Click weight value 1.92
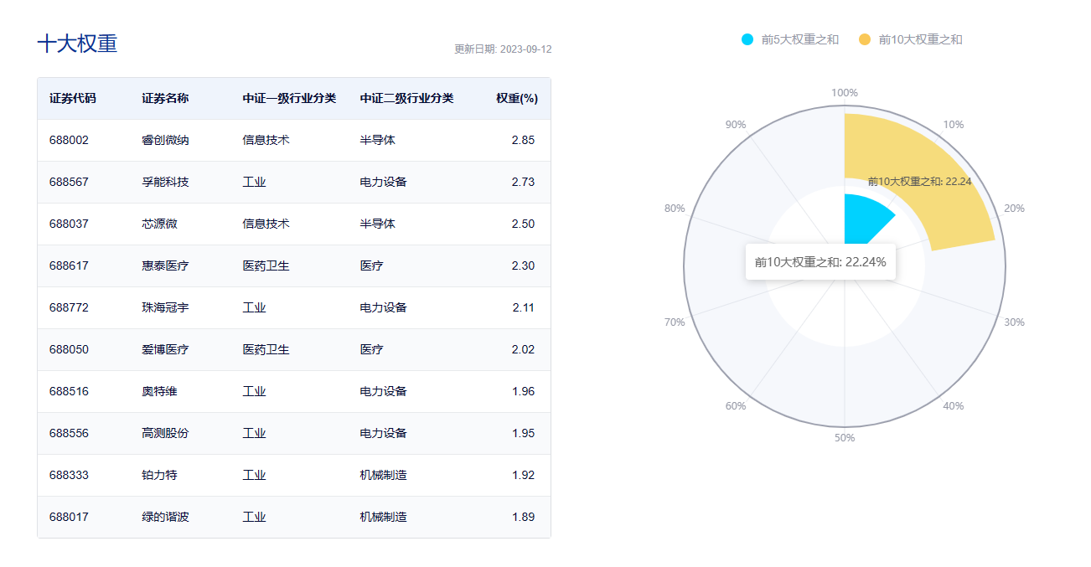 [523, 475]
